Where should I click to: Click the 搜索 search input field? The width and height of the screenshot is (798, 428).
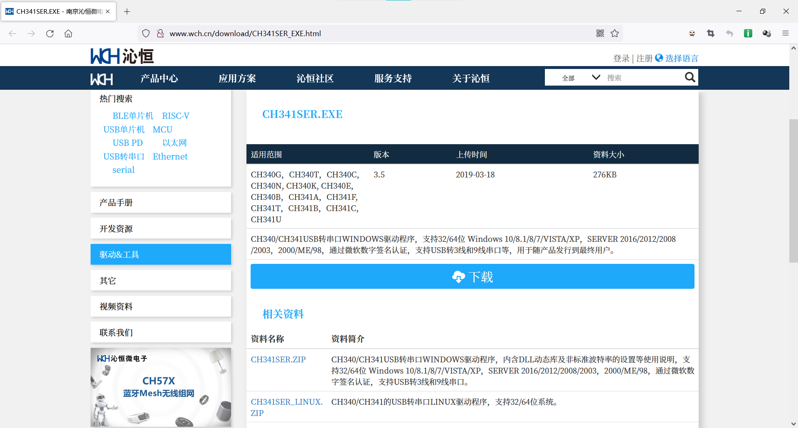643,78
